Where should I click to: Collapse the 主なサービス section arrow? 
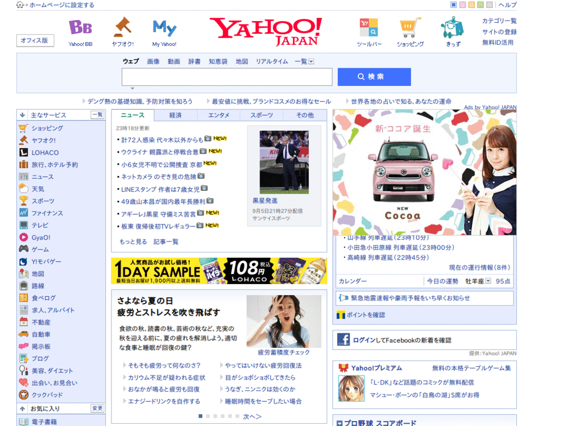pos(22,115)
